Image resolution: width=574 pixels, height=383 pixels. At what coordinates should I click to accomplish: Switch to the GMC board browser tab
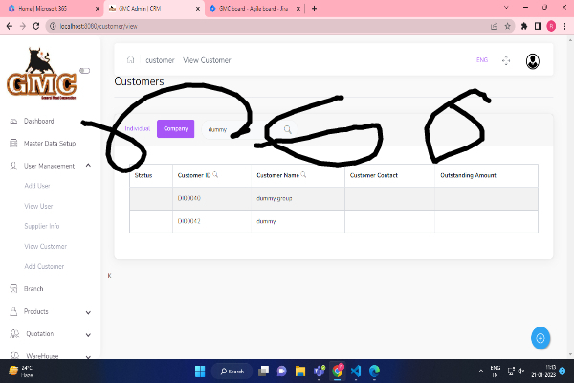click(251, 8)
